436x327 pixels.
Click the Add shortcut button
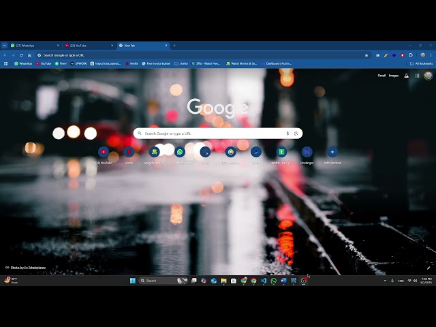click(332, 152)
